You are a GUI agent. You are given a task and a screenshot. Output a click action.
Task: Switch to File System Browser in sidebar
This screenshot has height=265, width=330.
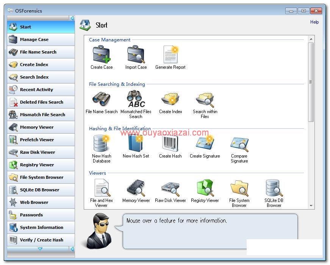coord(41,177)
